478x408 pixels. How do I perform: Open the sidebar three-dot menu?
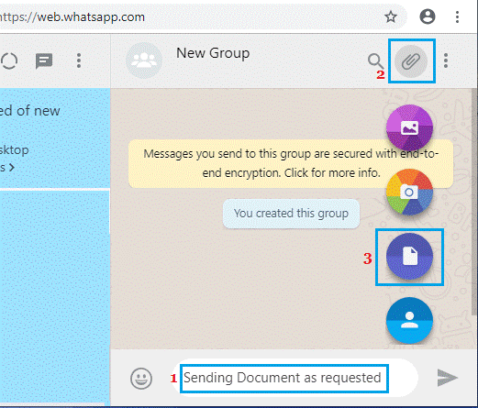(x=79, y=61)
